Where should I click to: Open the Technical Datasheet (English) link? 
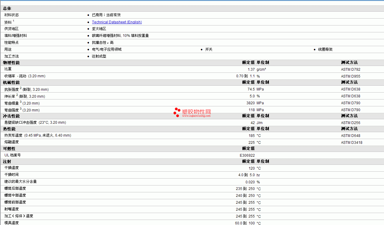pos(117,22)
